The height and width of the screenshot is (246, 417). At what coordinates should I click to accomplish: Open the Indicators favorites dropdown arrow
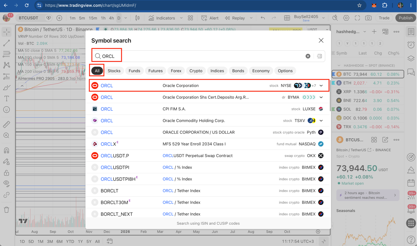181,18
